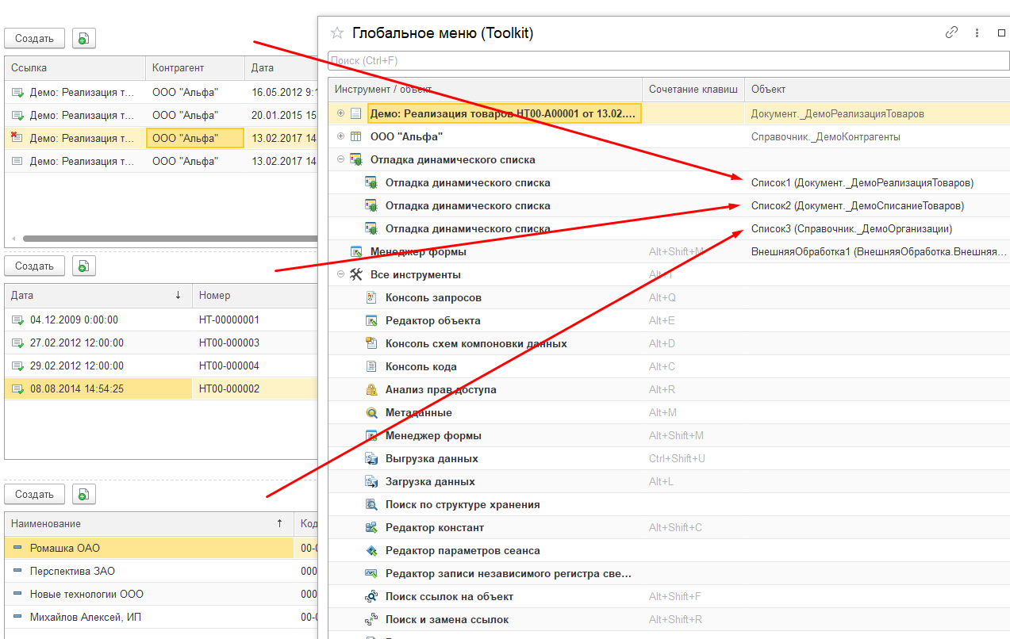Select Новые технологии ООО row

[x=161, y=594]
